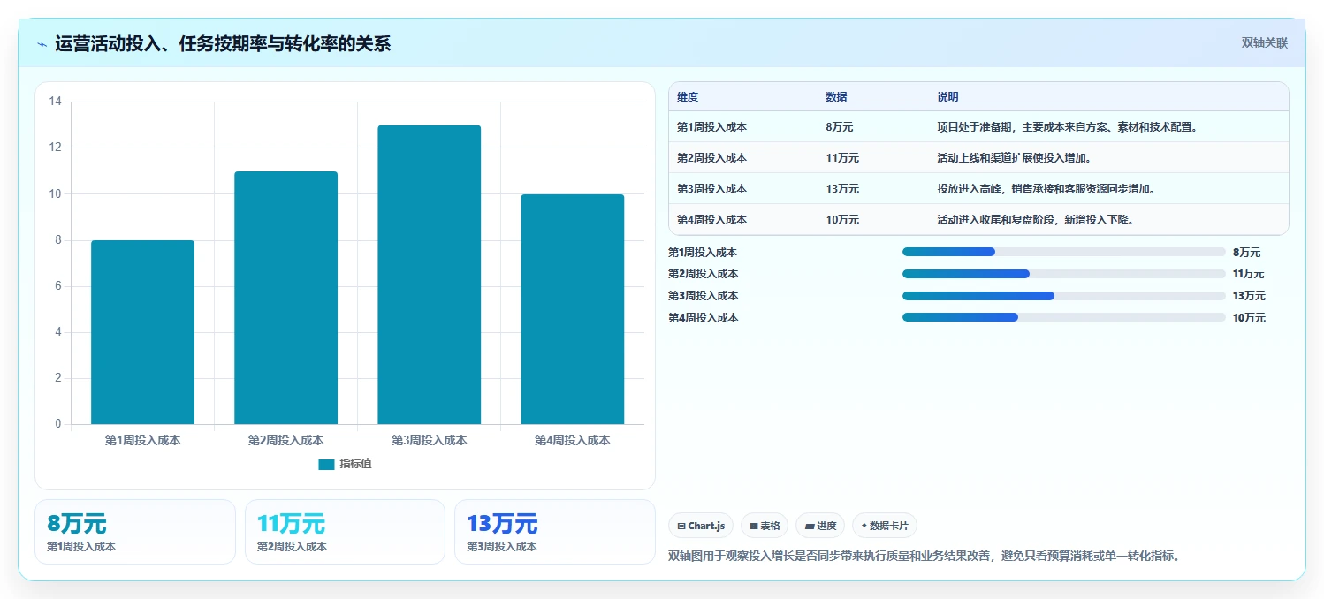This screenshot has height=599, width=1324.
Task: Click the 13万元 table data cell
Action: coord(842,189)
